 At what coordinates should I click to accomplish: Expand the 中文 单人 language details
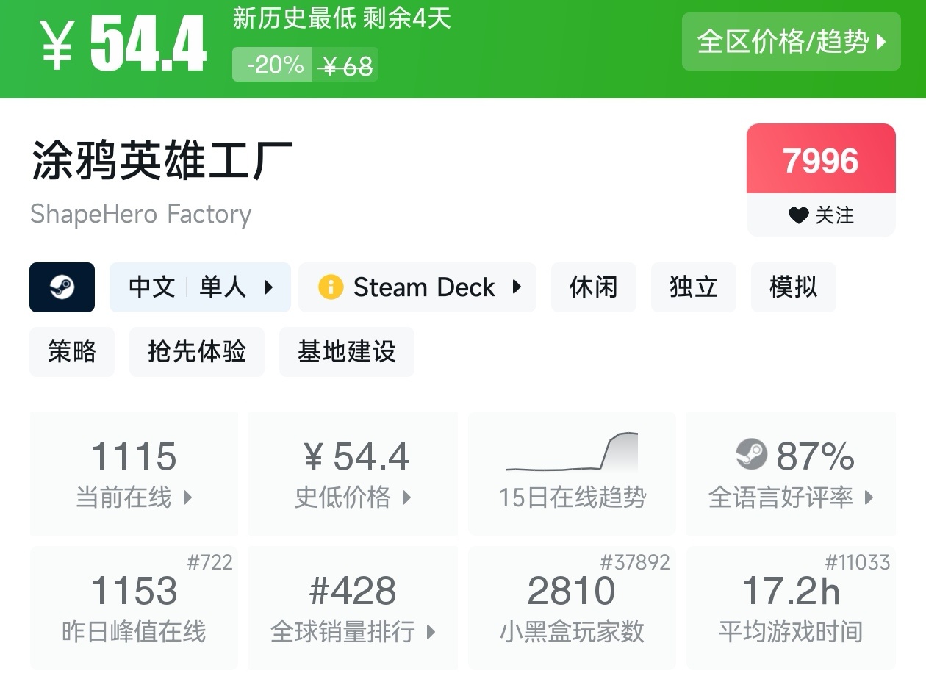200,287
